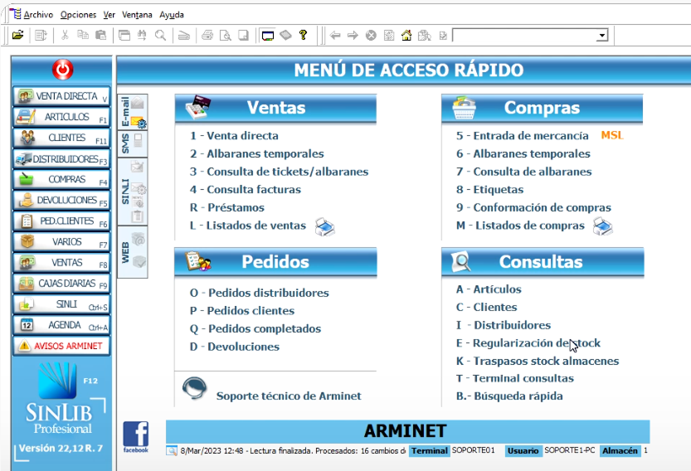
Task: Click the MSL label next to Entrada de mercancía
Action: [x=611, y=135]
